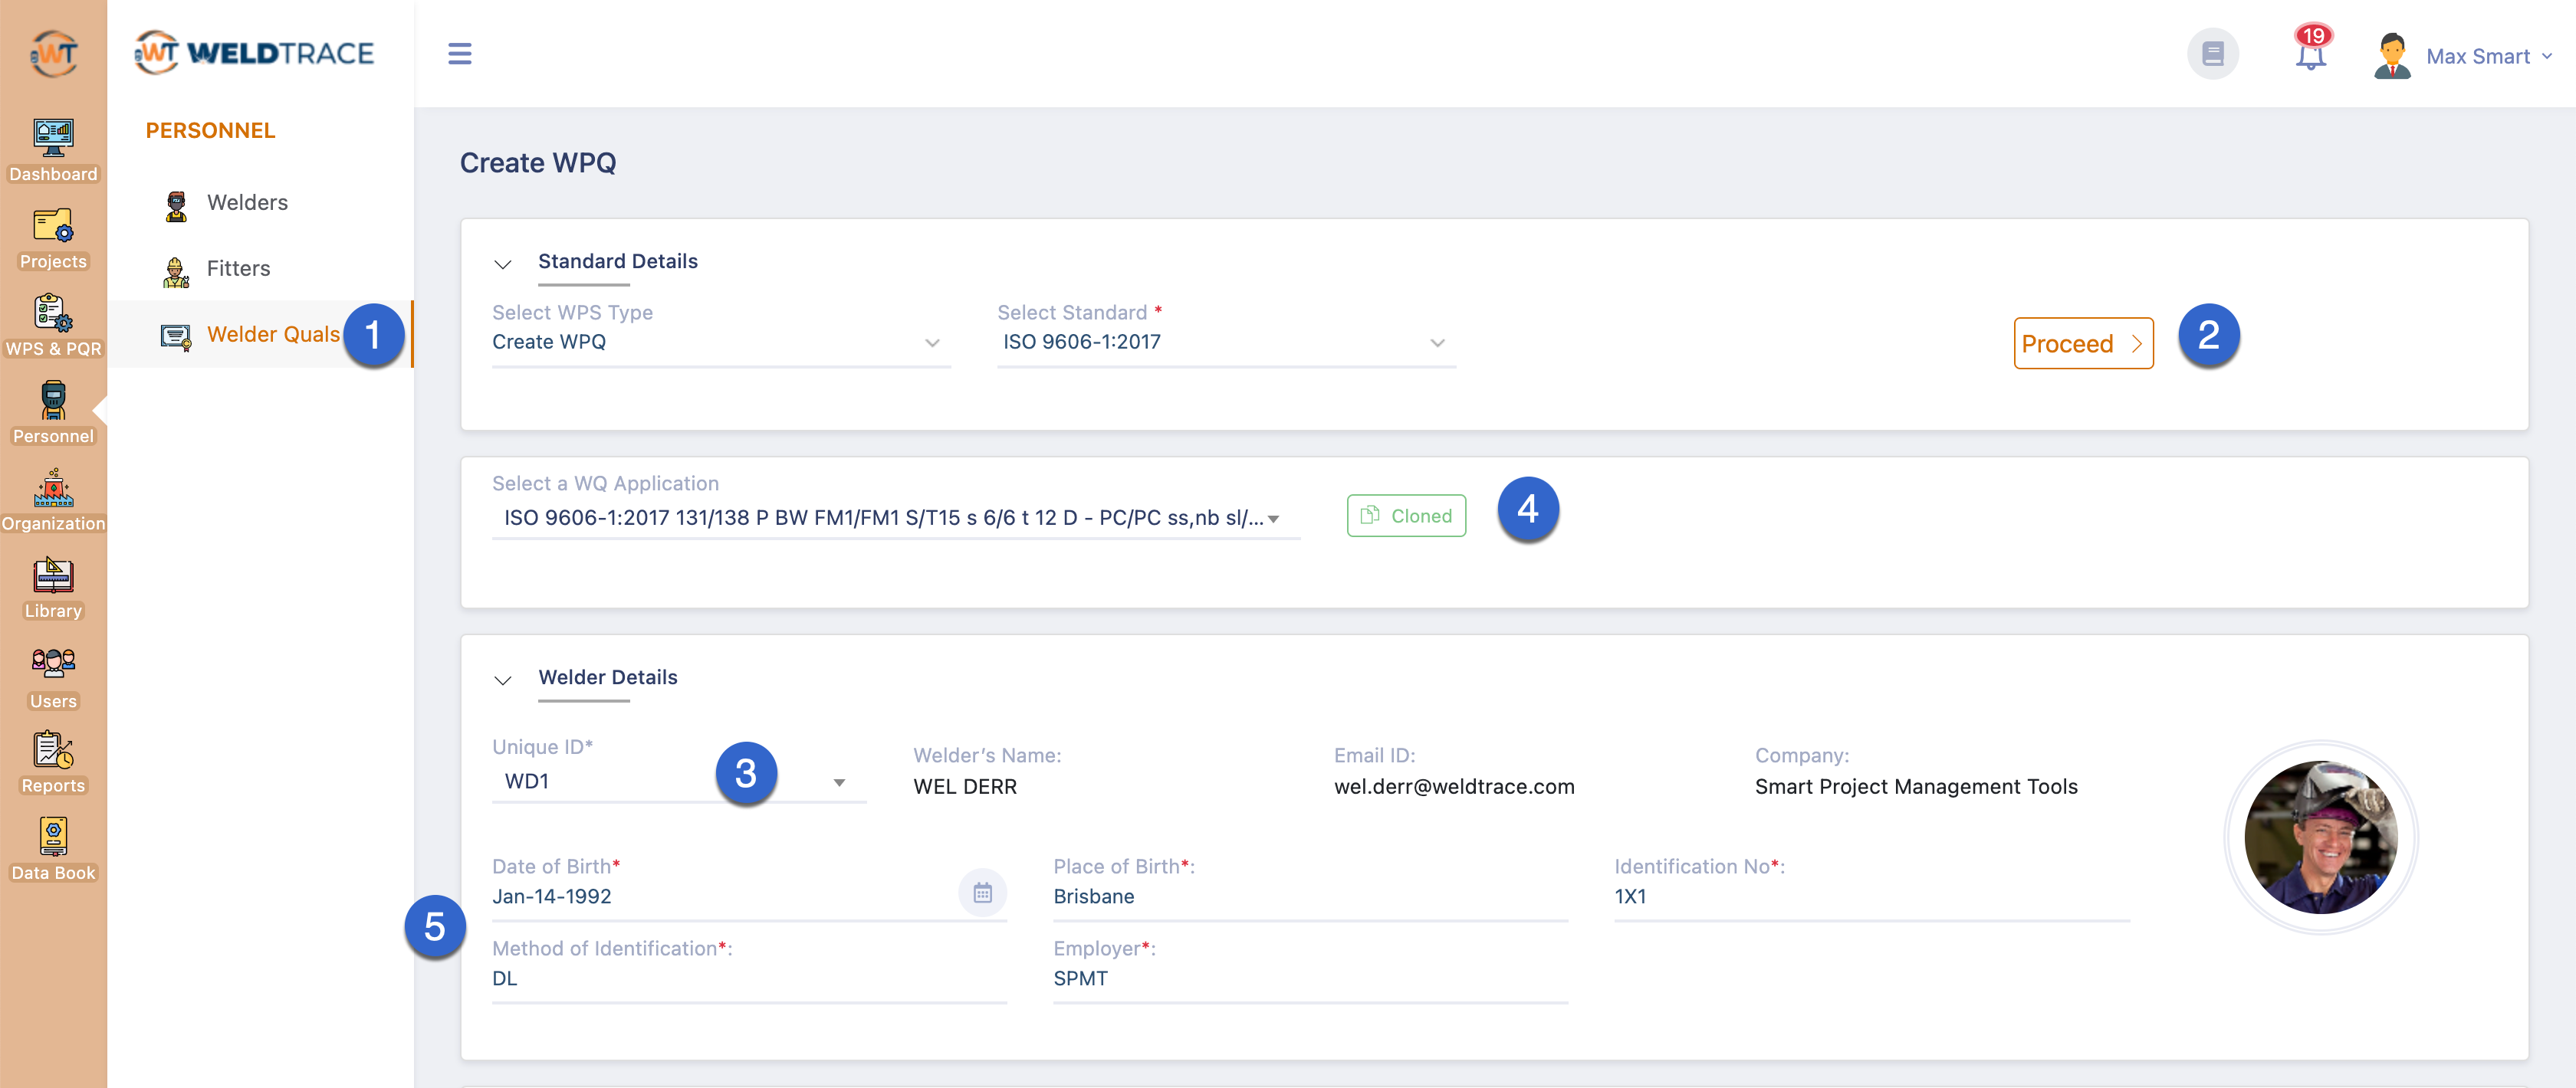Image resolution: width=2576 pixels, height=1088 pixels.
Task: Open the Projects sidebar icon
Action: [x=53, y=238]
